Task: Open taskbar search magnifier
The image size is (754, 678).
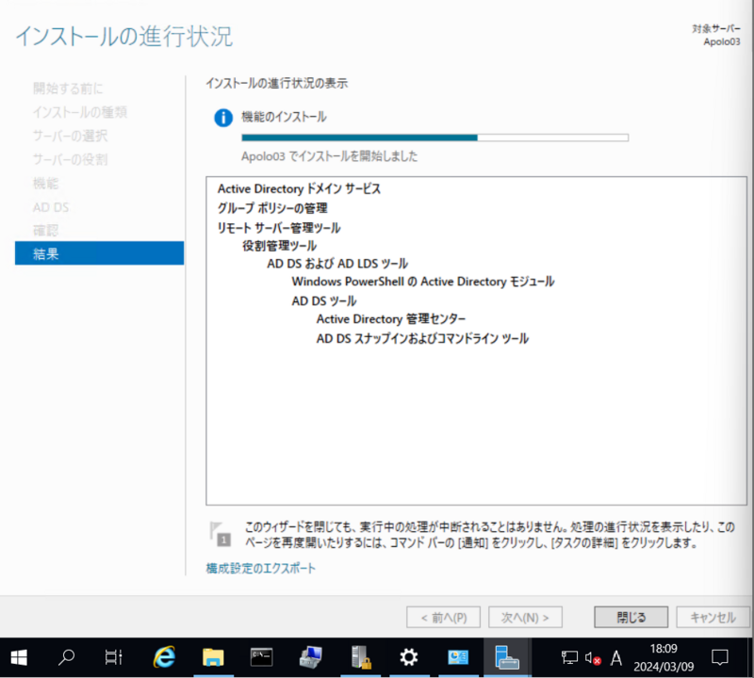Action: [x=66, y=657]
